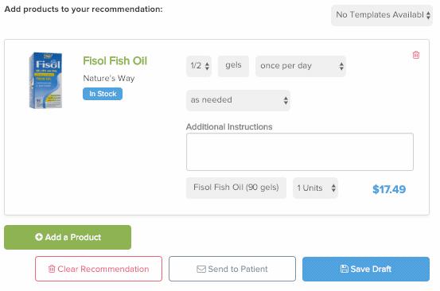Click the Fisol product box thumbnail

pos(45,80)
